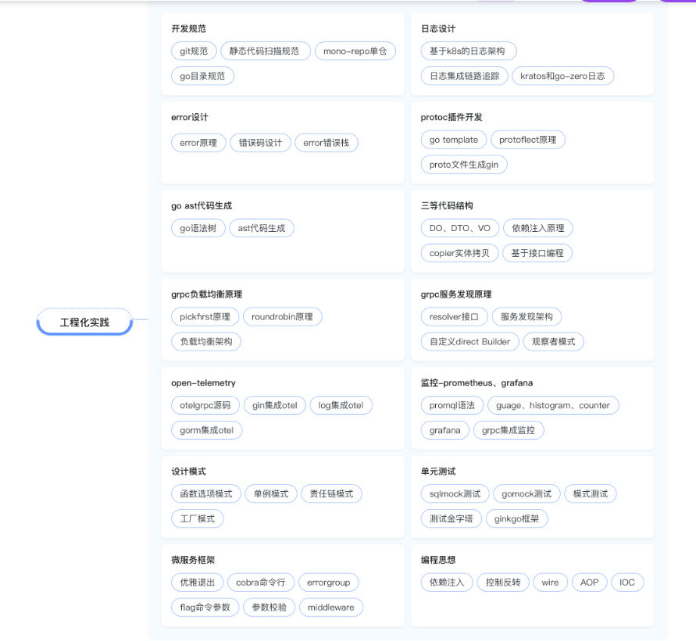Click the kratos和go-zero日志 tag
The width and height of the screenshot is (696, 641).
[562, 76]
